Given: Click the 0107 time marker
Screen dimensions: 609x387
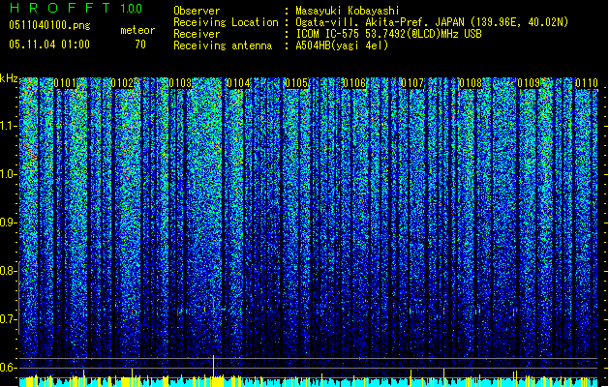Looking at the screenshot, I should tap(412, 83).
